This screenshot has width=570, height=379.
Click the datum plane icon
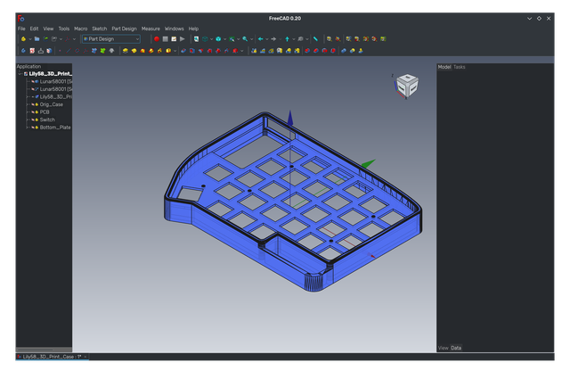pos(77,51)
